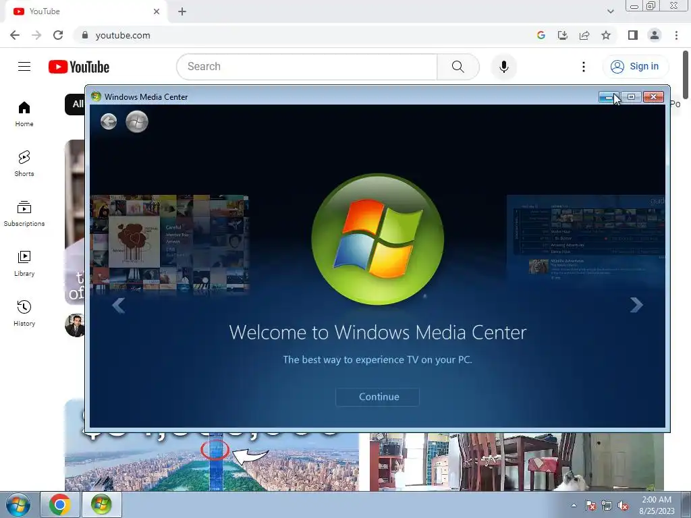The height and width of the screenshot is (518, 691).
Task: Open a new Chrome tab
Action: [x=182, y=11]
